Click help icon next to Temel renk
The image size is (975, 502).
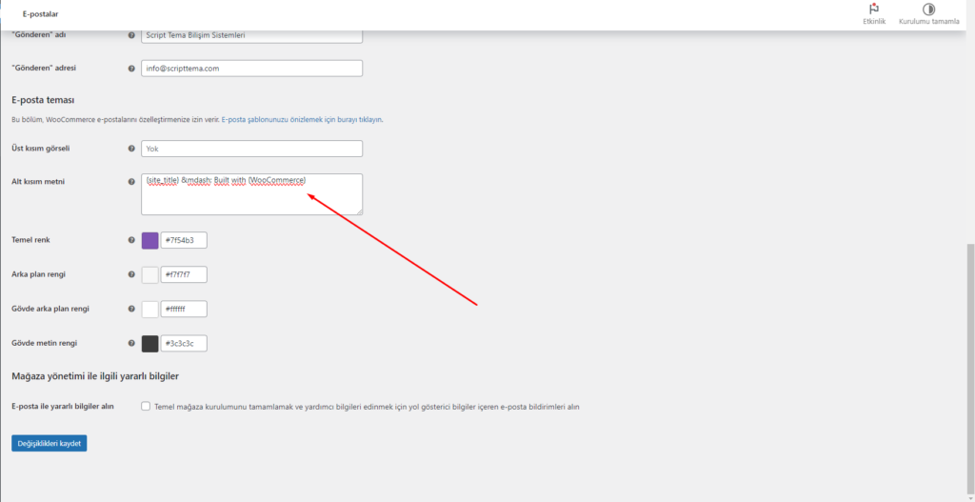click(x=131, y=240)
